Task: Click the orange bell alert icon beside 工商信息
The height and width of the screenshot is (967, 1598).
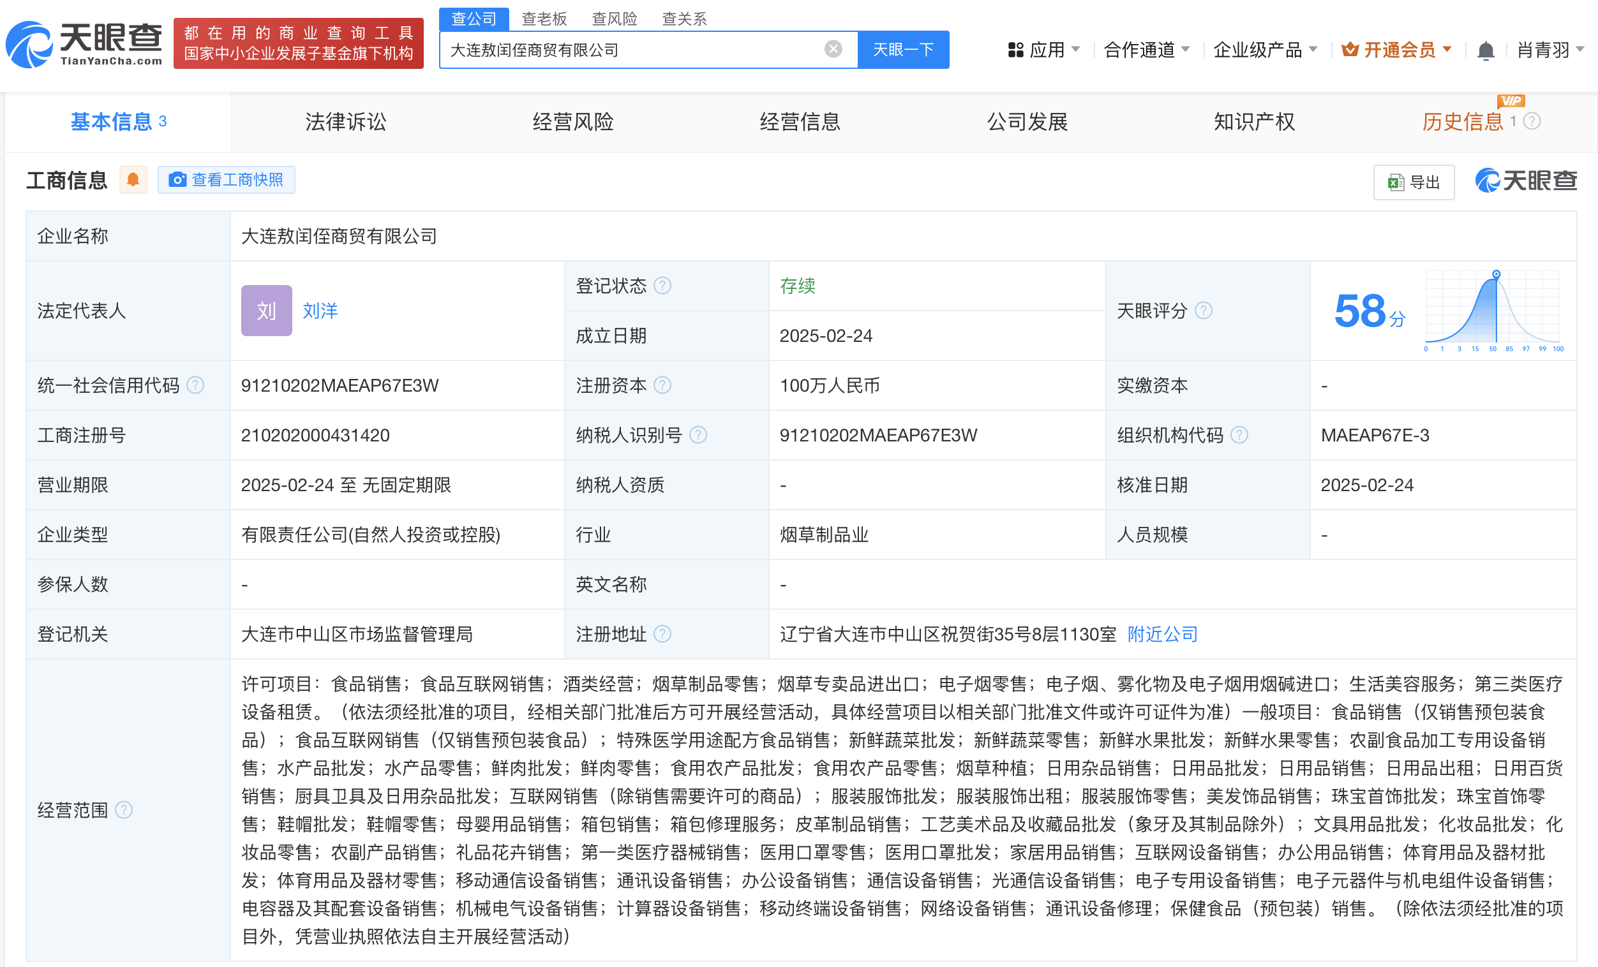Action: tap(133, 179)
